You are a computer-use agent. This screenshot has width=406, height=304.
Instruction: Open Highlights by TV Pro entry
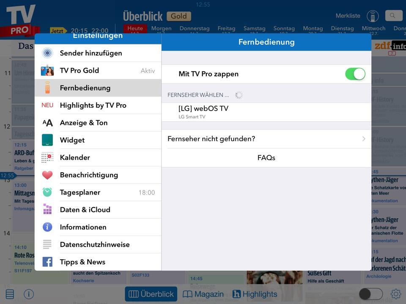coord(98,105)
